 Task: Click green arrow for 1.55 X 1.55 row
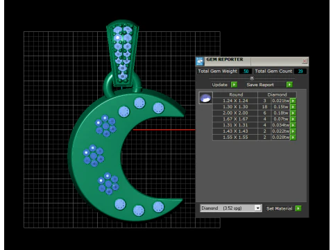(293, 137)
